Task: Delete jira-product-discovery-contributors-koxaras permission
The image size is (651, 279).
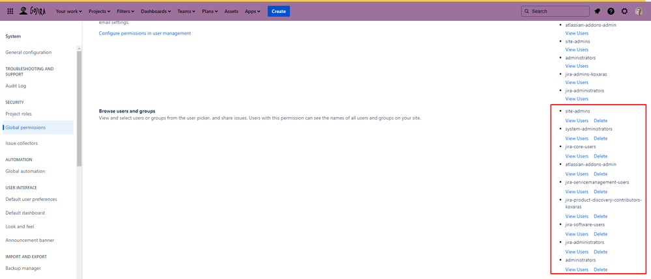Action: [x=600, y=217]
